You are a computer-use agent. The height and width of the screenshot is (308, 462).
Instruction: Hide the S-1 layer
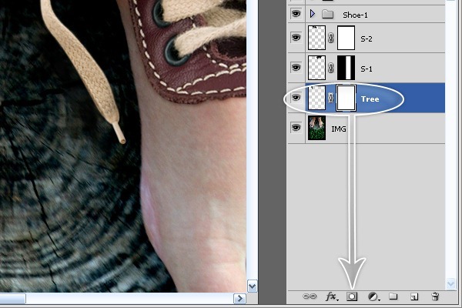tap(296, 68)
